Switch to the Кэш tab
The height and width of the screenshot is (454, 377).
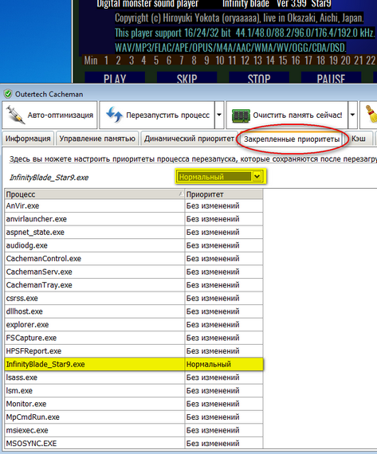click(x=359, y=139)
